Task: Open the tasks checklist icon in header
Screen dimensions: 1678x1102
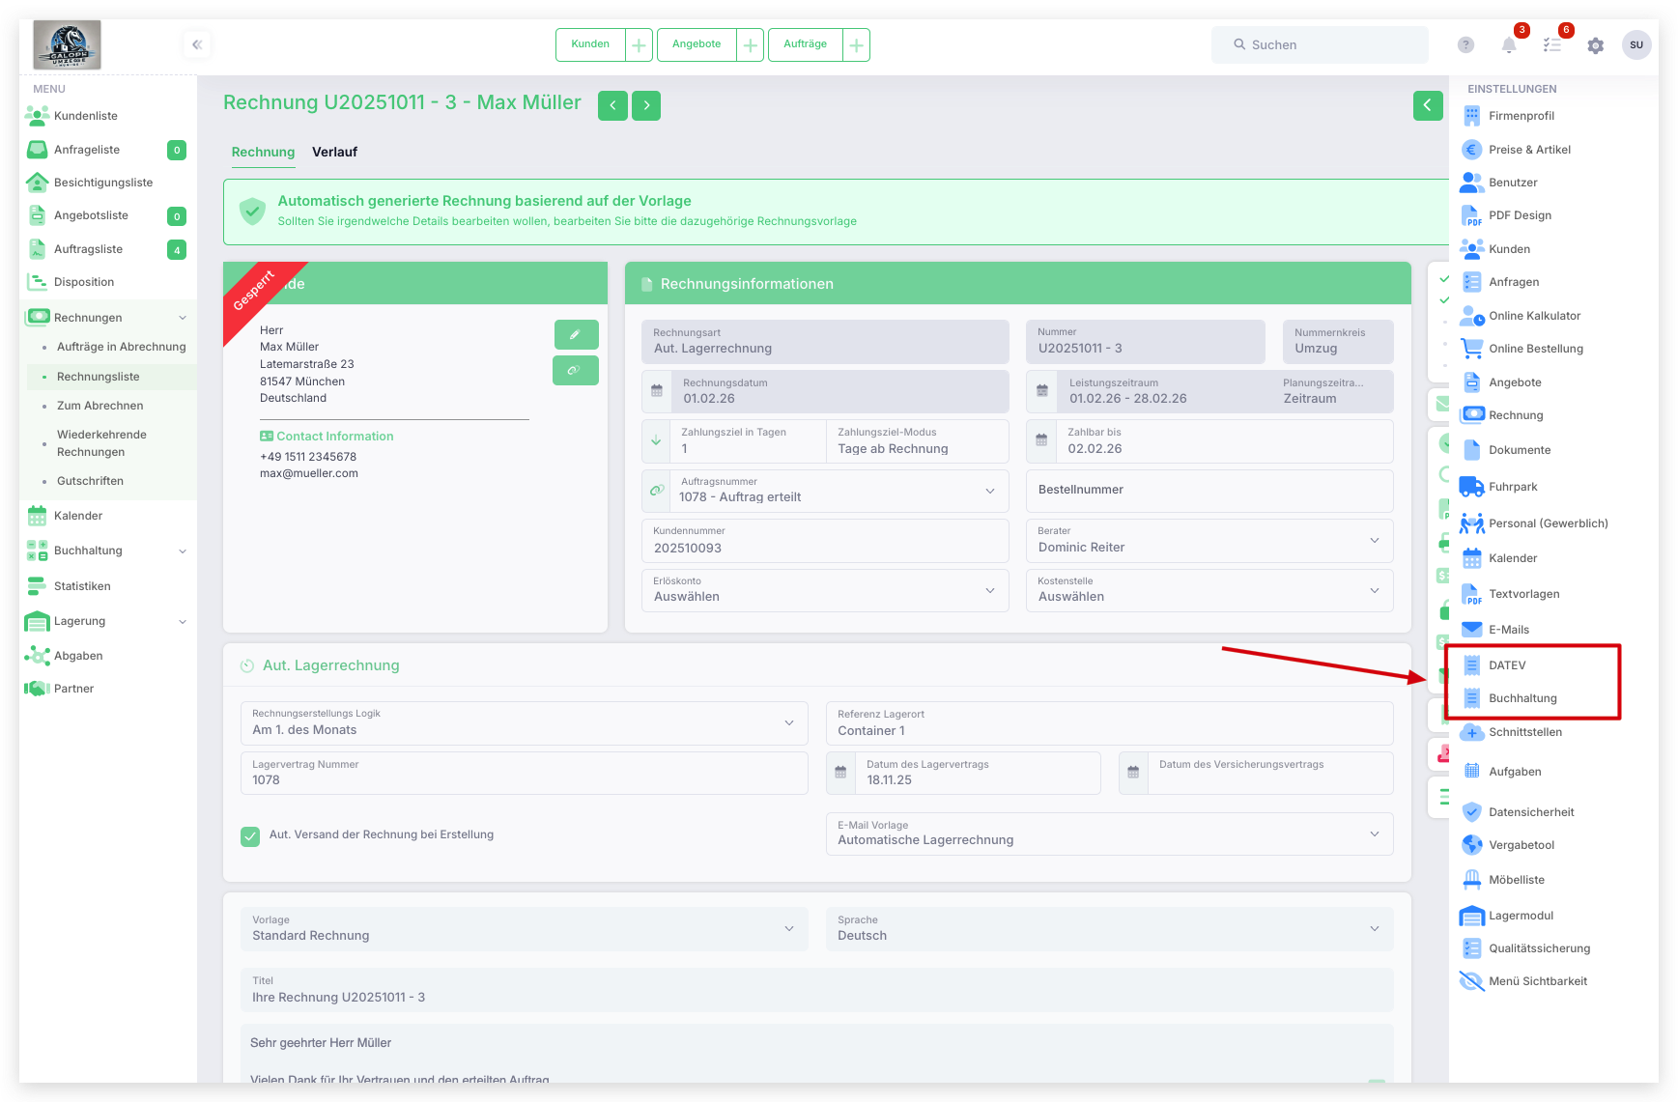Action: pos(1552,45)
